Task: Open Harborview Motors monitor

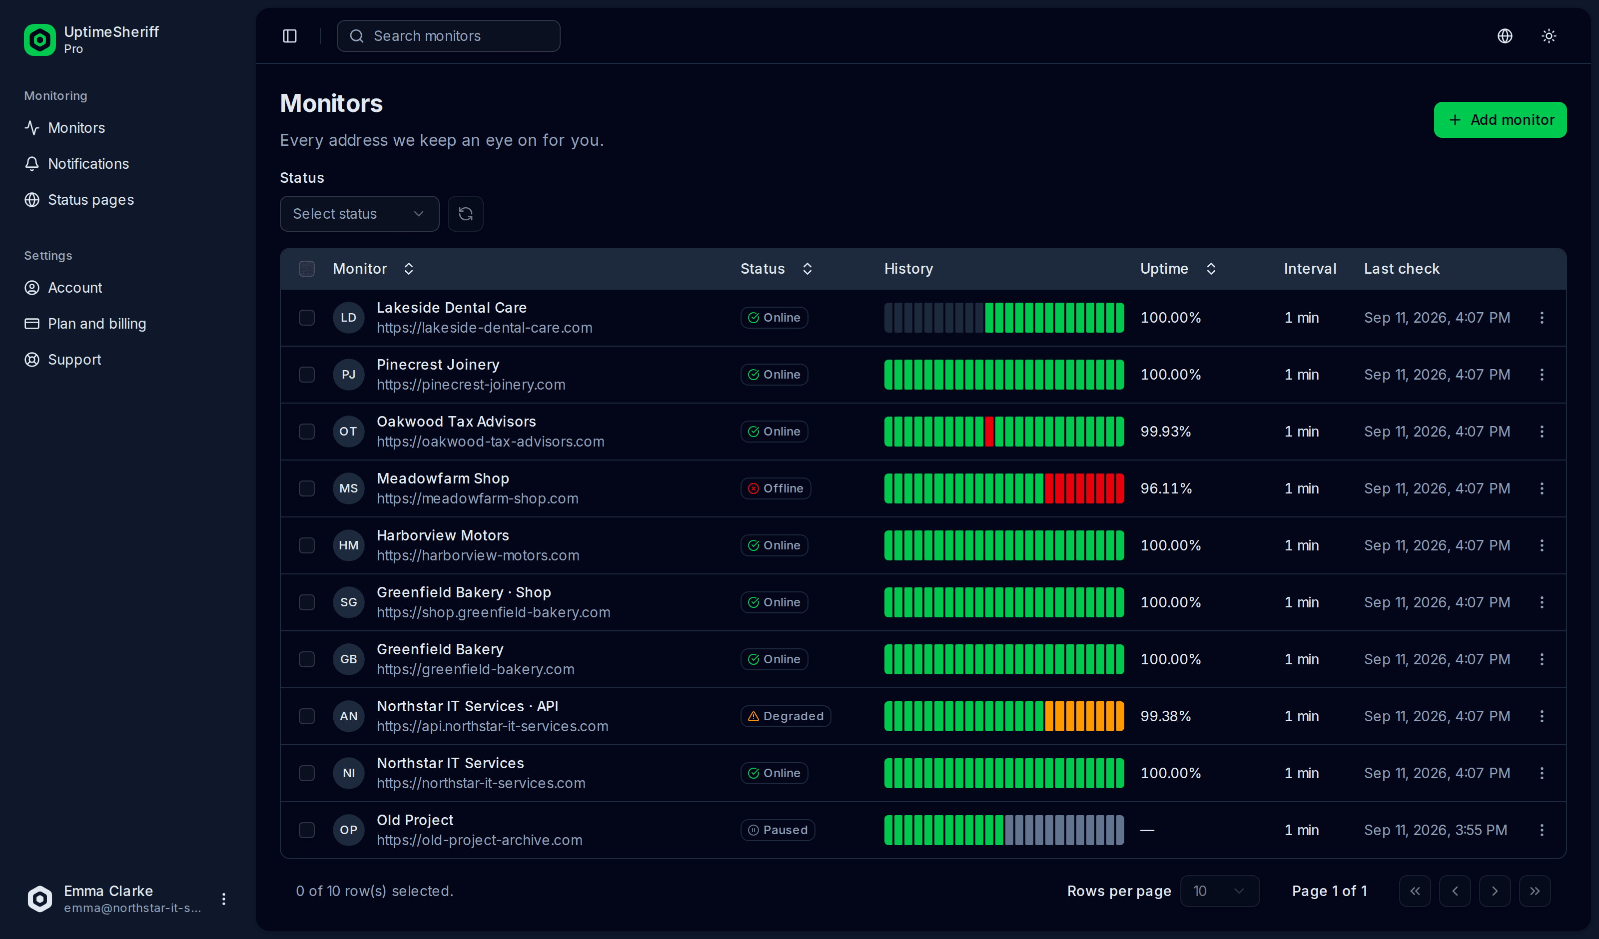Action: (x=442, y=535)
